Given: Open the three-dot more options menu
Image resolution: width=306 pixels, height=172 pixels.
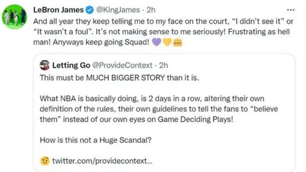Looking at the screenshot, I should point(291,10).
